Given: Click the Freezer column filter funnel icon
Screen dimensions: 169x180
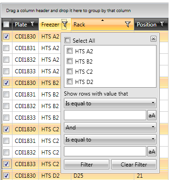Looking at the screenshot, I should tap(64, 24).
